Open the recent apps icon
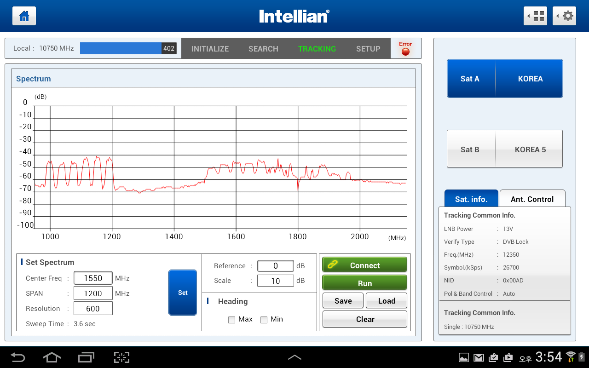The height and width of the screenshot is (368, 589). (86, 357)
